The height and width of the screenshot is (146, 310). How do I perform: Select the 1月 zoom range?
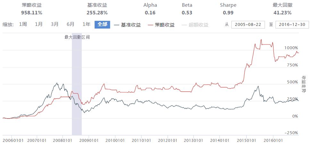39,25
